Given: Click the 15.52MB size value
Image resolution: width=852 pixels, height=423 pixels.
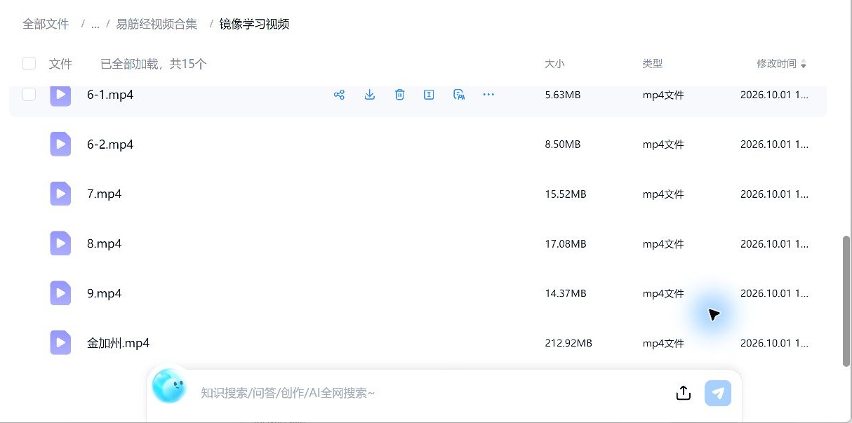Looking at the screenshot, I should [x=566, y=194].
